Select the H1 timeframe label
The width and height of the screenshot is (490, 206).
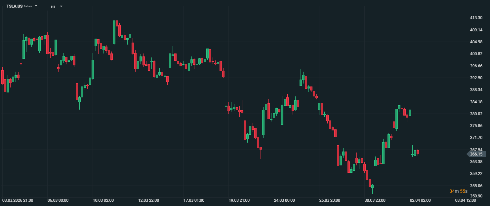coord(53,7)
